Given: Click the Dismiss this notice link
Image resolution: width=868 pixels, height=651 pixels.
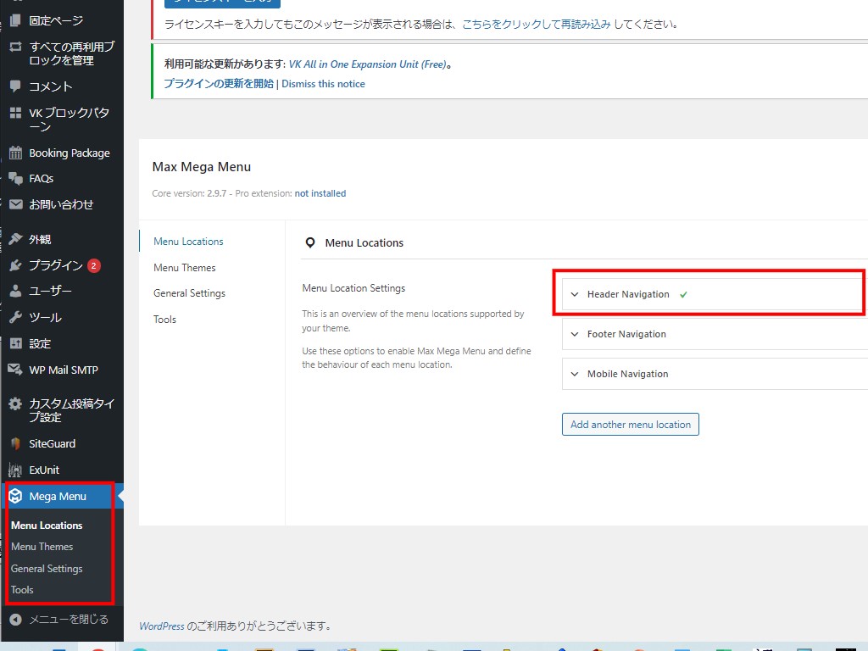Looking at the screenshot, I should [x=323, y=84].
